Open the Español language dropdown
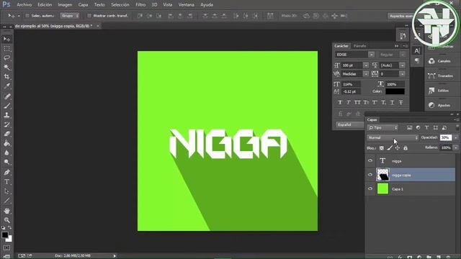The height and width of the screenshot is (259, 461). (x=349, y=124)
